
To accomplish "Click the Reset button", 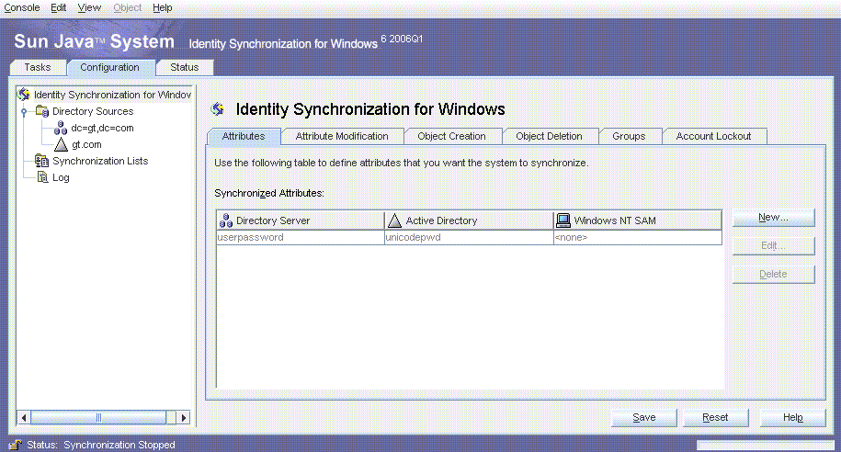I will 715,418.
